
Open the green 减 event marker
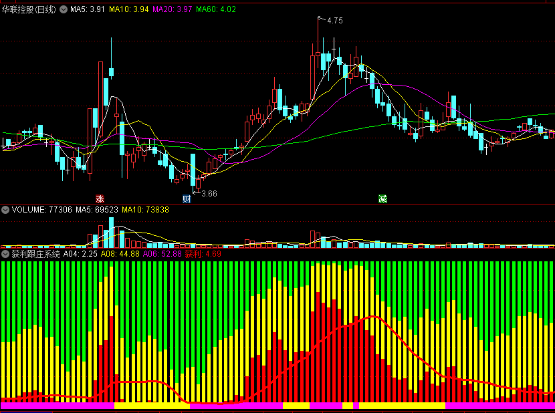pos(382,199)
